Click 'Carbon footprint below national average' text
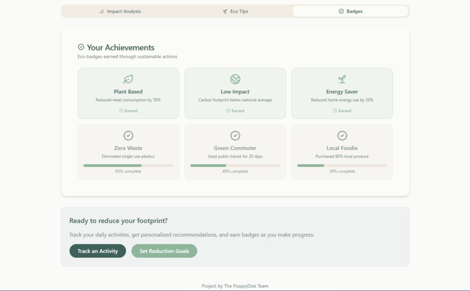The height and width of the screenshot is (291, 470). (x=236, y=100)
